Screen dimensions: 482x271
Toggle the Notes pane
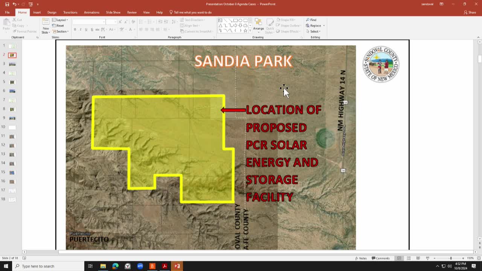(x=360, y=258)
